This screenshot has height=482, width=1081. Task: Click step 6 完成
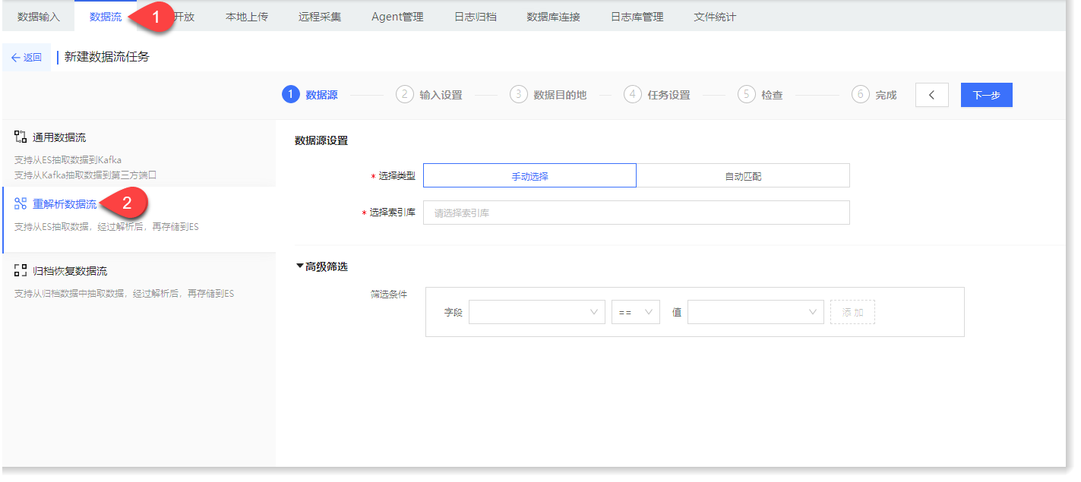[x=874, y=95]
